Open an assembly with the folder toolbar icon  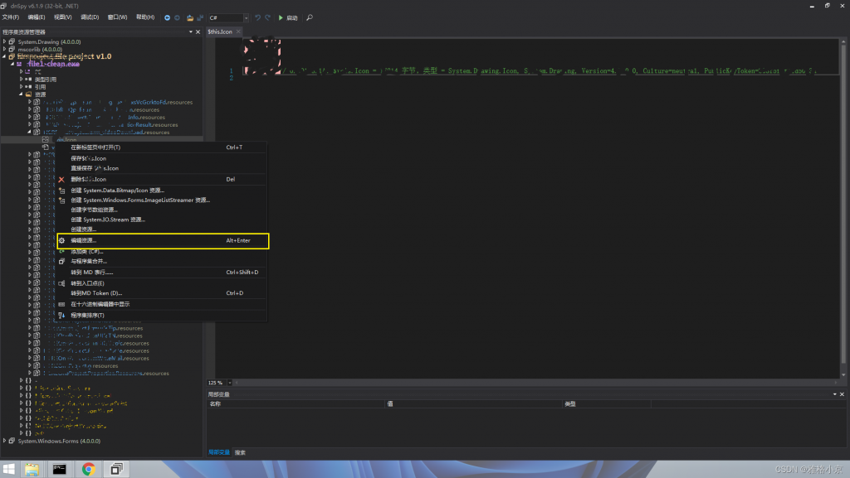pyautogui.click(x=190, y=18)
